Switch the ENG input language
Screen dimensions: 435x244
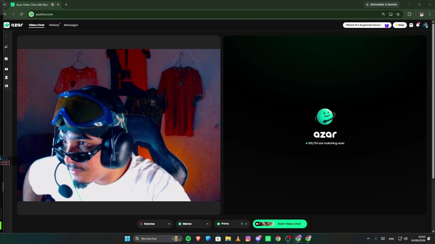click(x=391, y=239)
